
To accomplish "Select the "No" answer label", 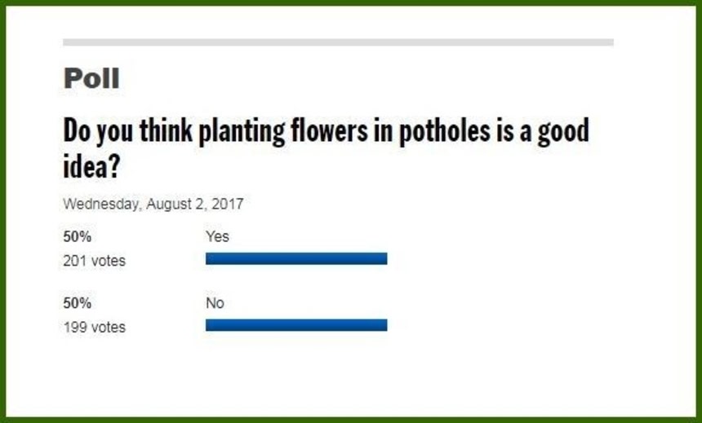I will [215, 303].
